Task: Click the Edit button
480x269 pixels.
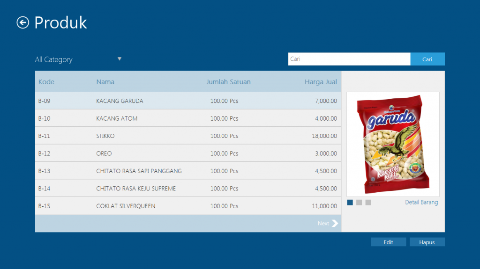Action: pyautogui.click(x=388, y=242)
